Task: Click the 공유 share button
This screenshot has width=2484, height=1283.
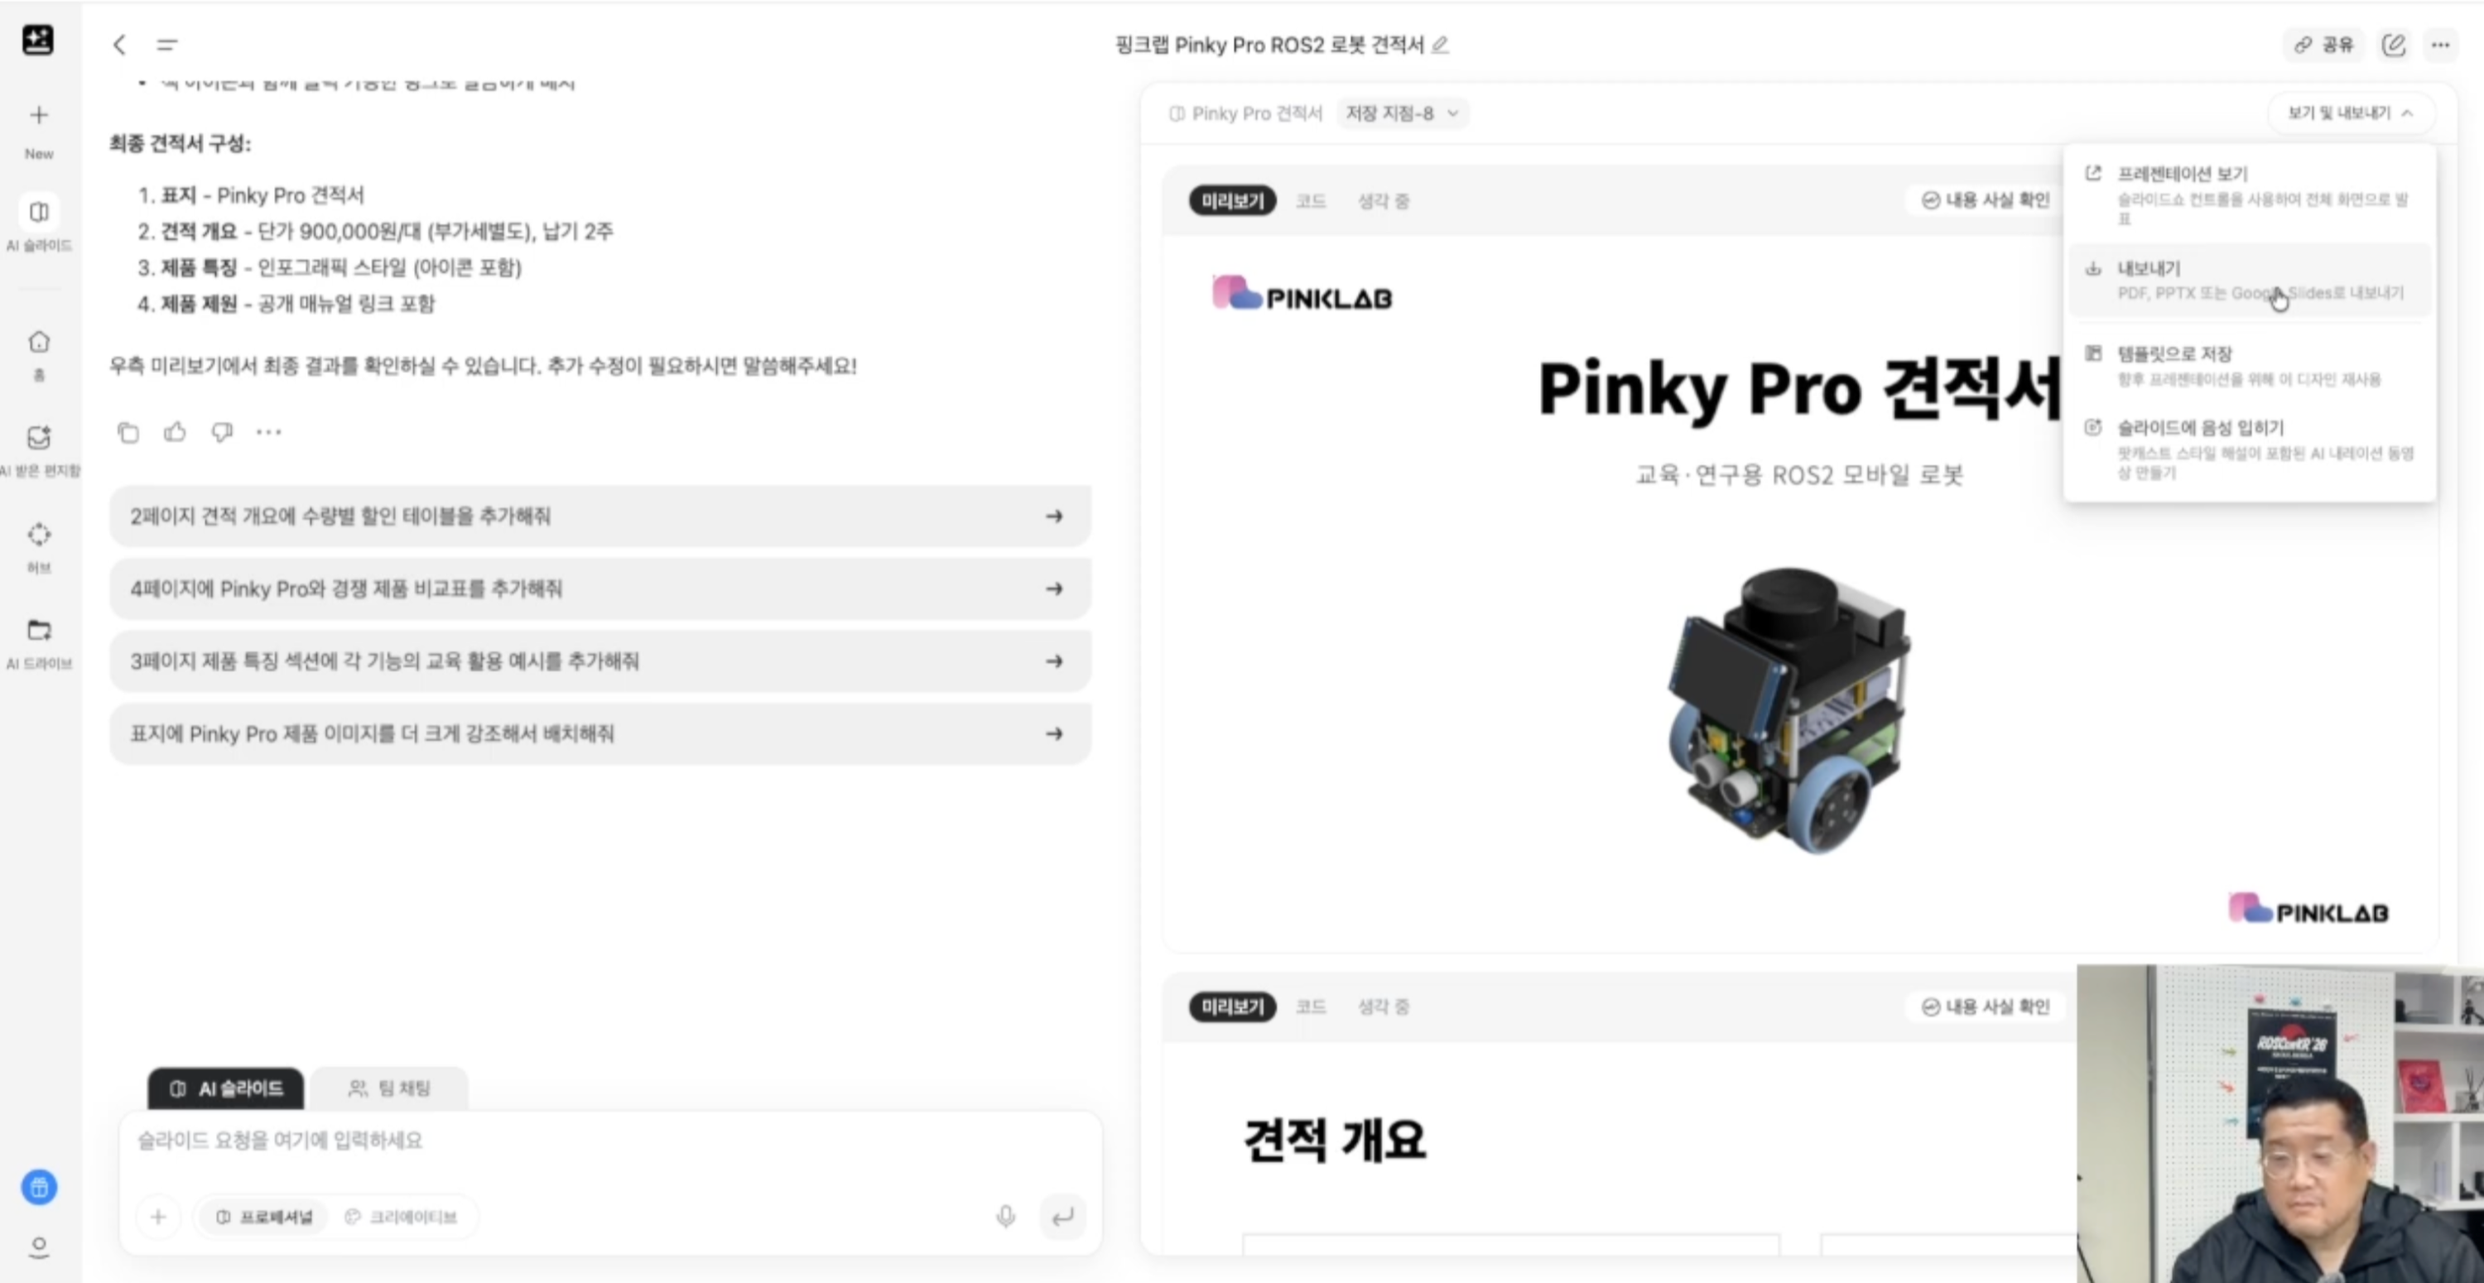Action: click(x=2324, y=45)
